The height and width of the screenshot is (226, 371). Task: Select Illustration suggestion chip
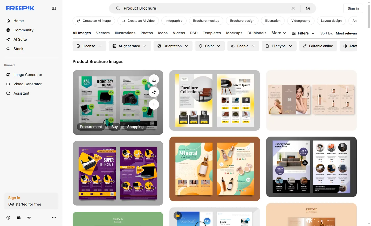[273, 21]
